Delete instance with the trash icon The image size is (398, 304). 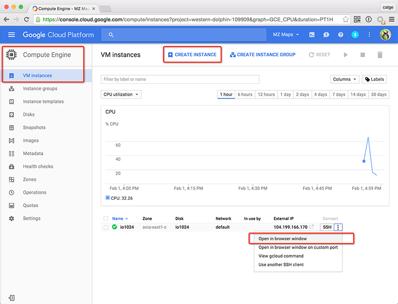pyautogui.click(x=380, y=55)
